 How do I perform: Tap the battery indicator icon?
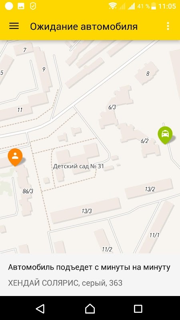154,6
